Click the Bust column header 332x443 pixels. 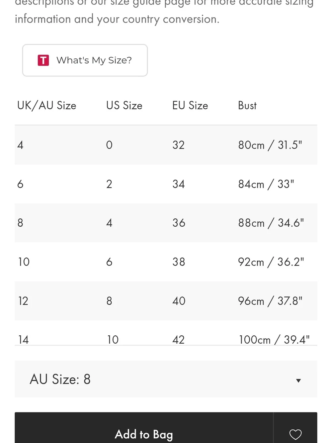click(247, 106)
